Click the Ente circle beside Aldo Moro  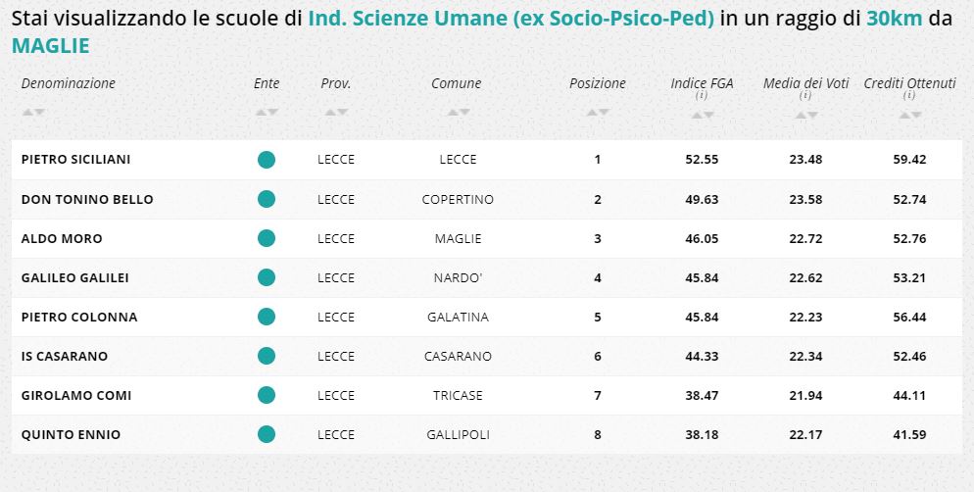click(x=266, y=238)
